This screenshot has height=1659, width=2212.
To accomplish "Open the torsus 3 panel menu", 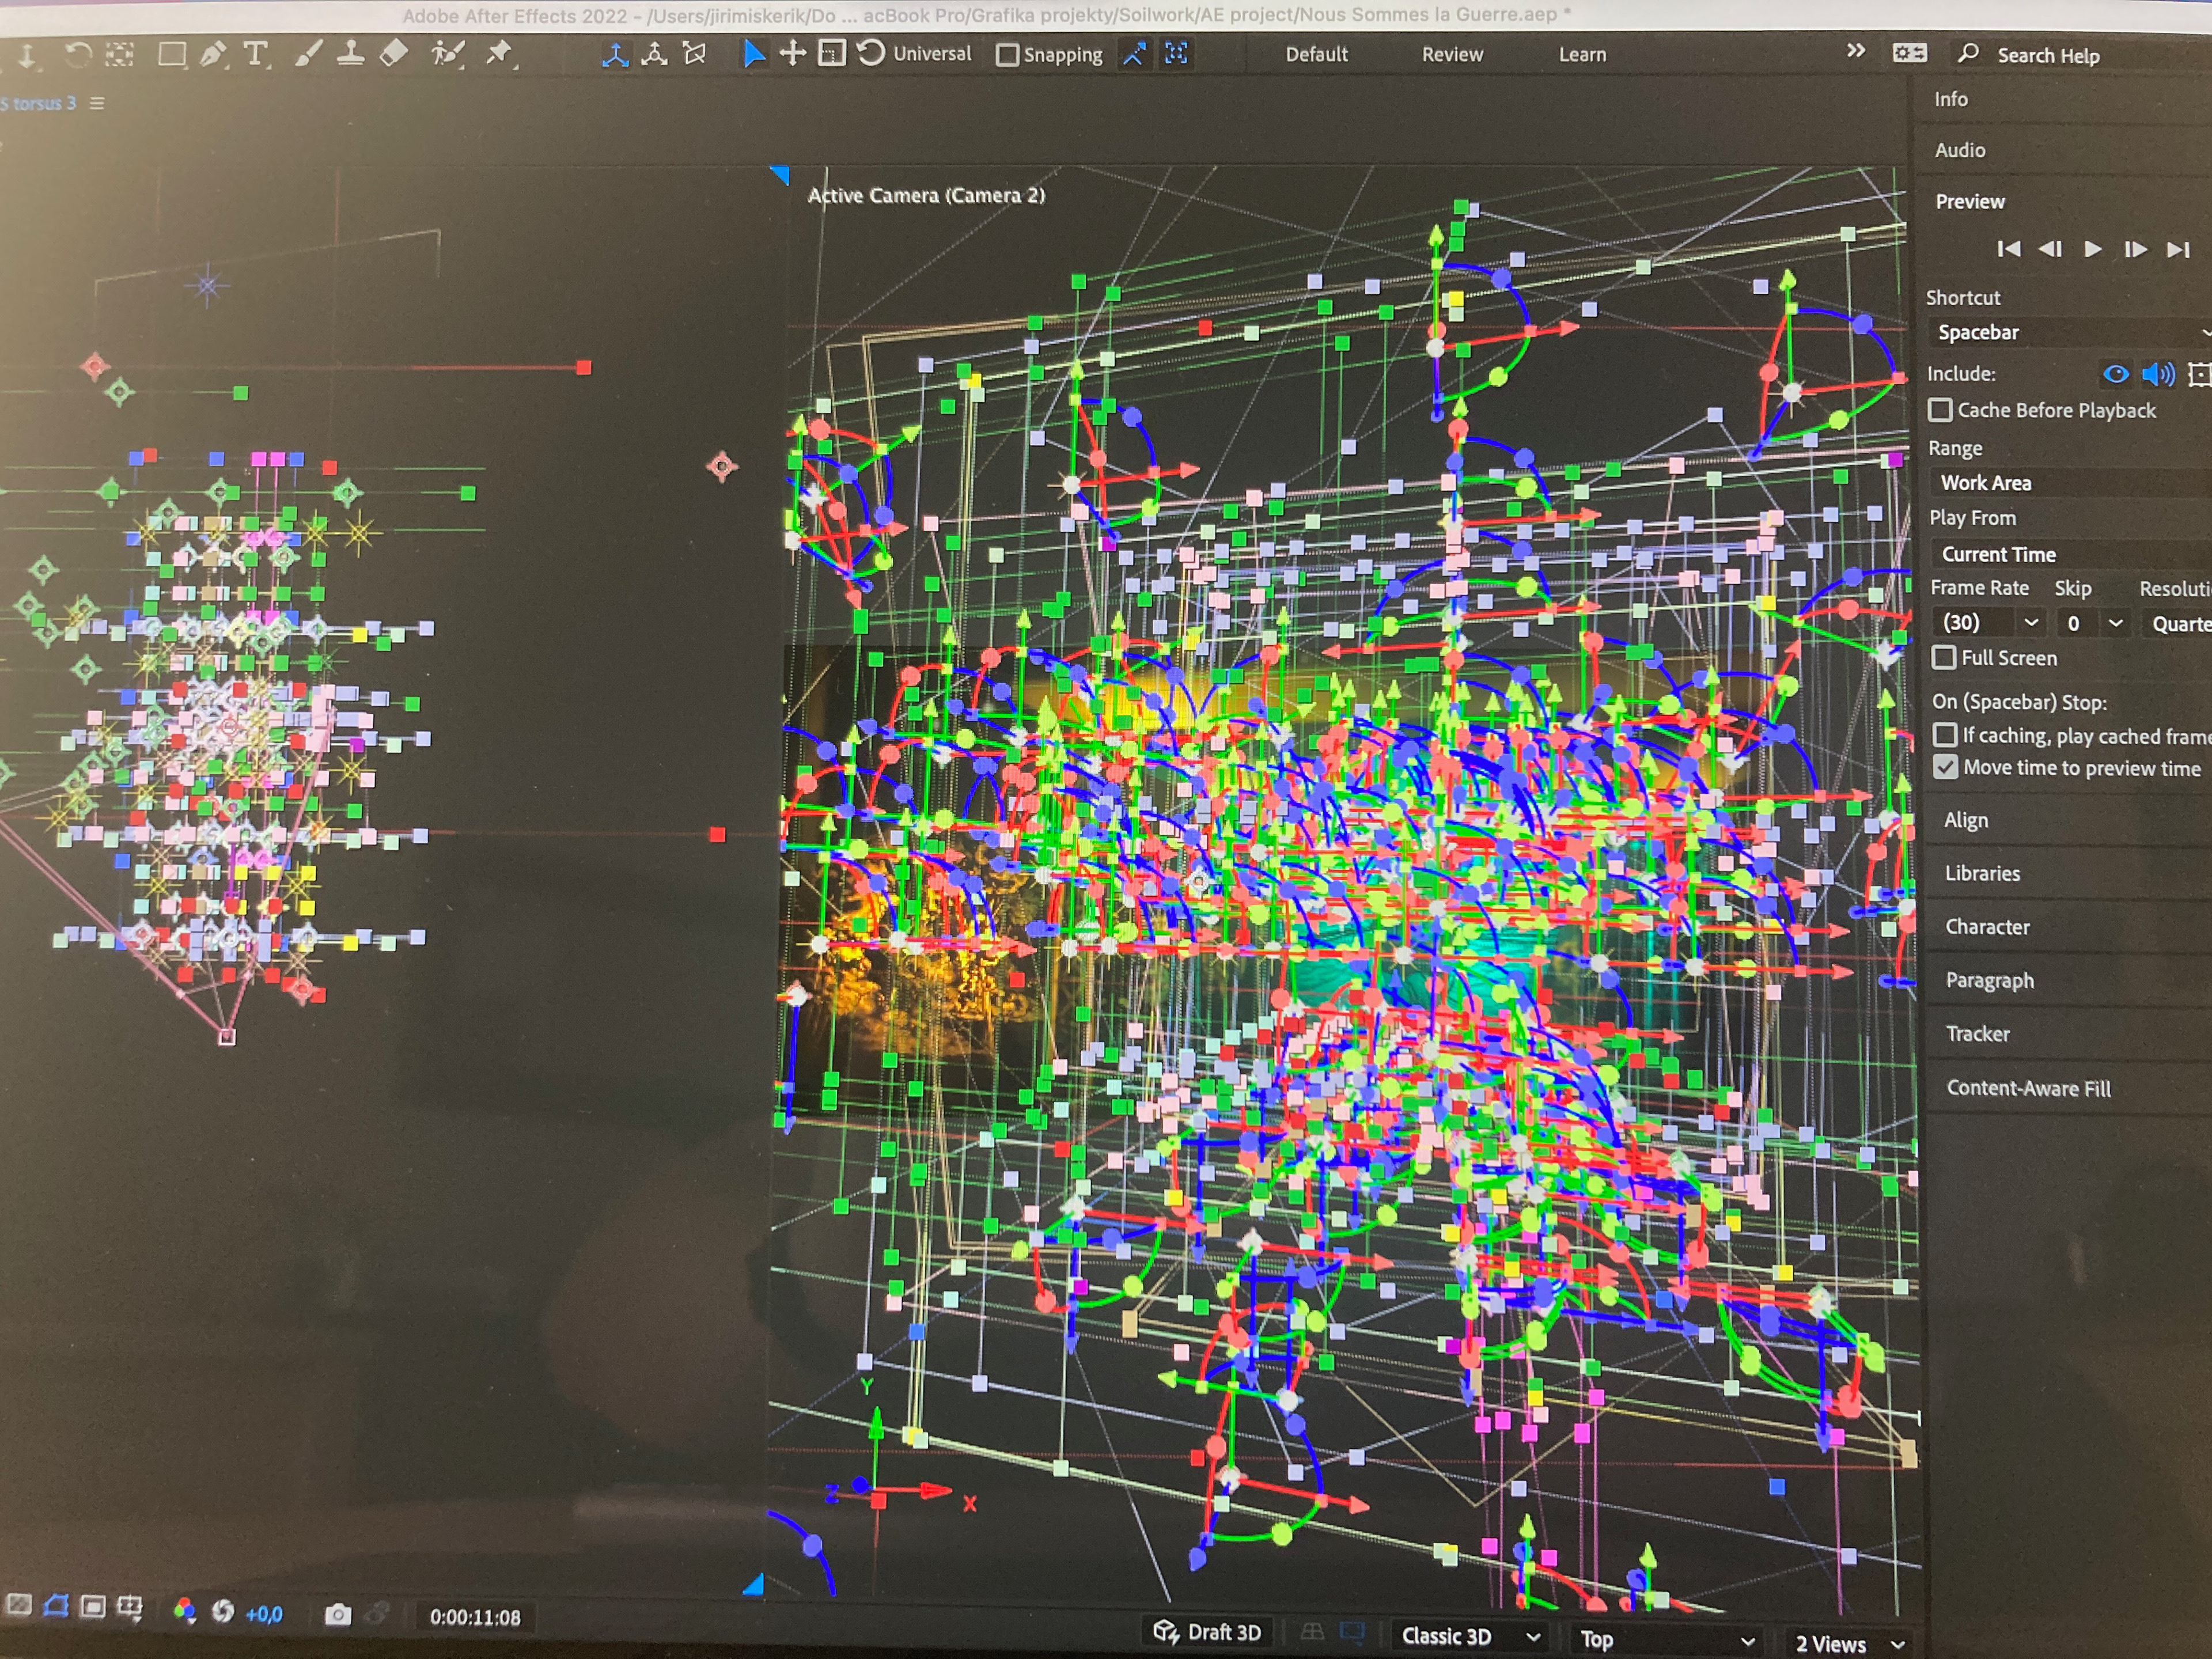I will 97,103.
